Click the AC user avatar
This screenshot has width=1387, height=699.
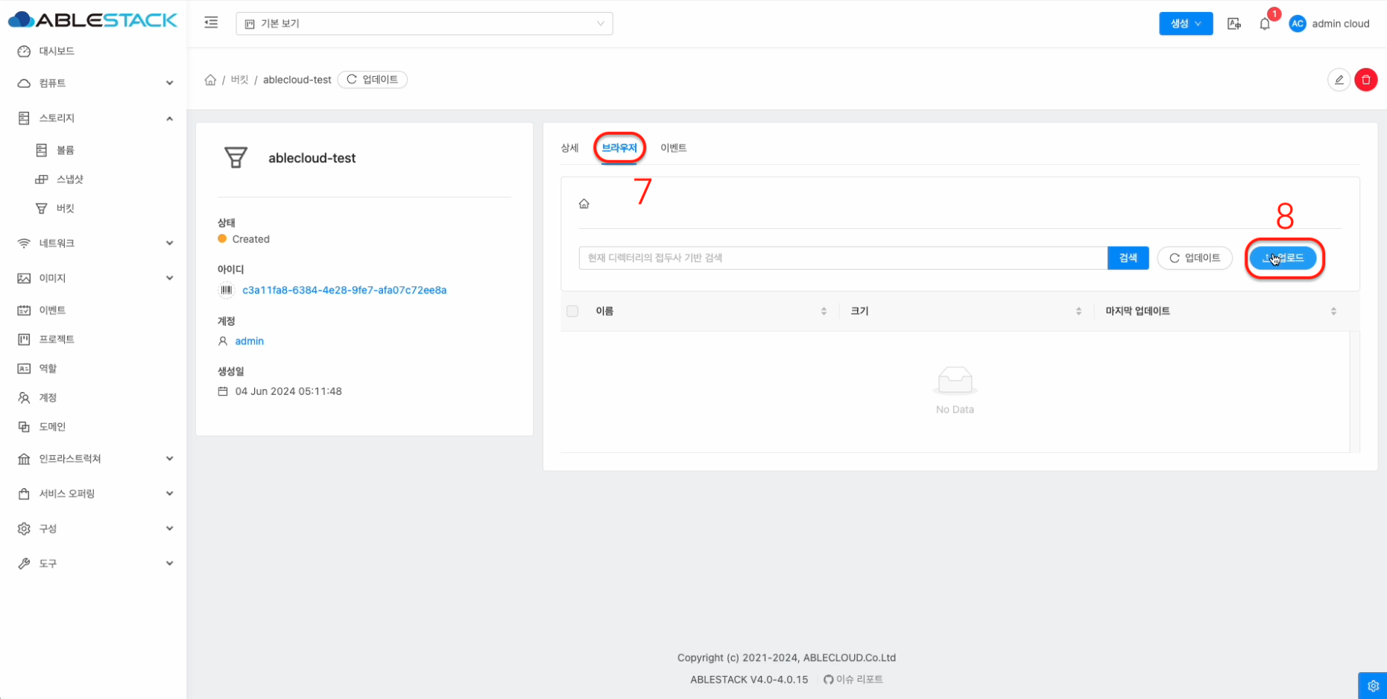click(1298, 24)
